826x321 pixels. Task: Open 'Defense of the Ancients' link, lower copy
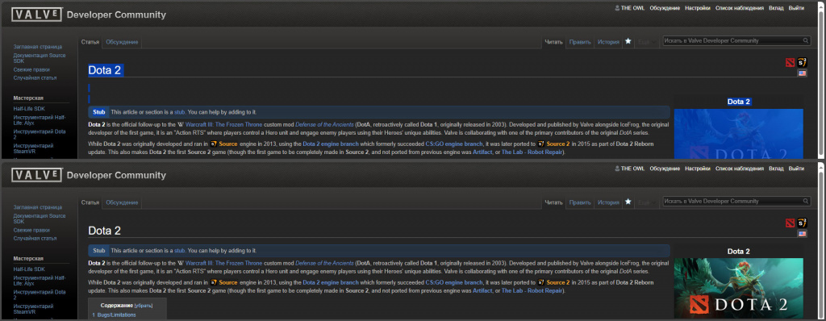(324, 263)
